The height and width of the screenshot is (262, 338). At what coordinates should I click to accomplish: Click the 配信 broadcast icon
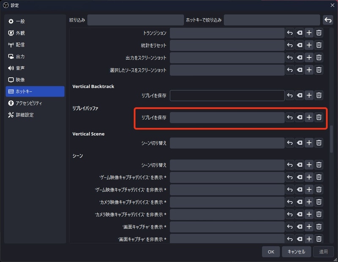pos(11,45)
